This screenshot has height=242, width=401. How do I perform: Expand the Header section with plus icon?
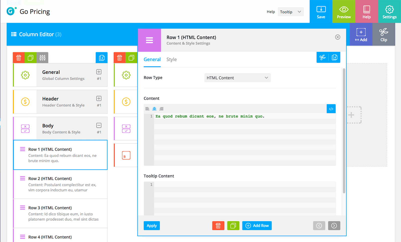tap(99, 98)
